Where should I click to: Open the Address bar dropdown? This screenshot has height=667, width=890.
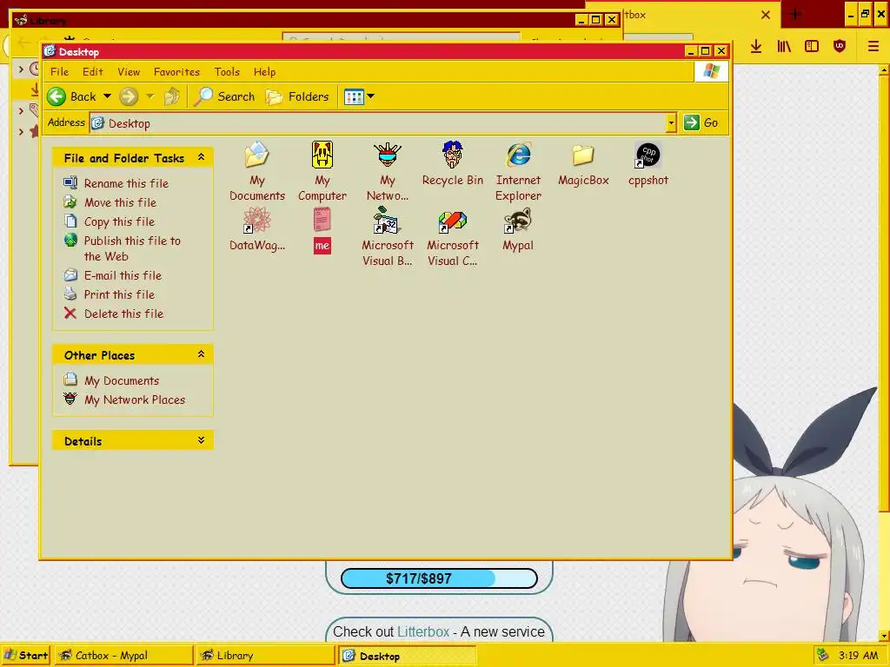tap(671, 122)
